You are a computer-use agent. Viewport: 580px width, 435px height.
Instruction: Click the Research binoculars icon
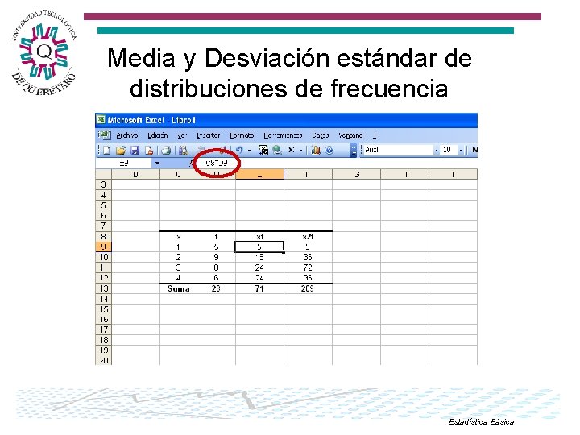click(x=184, y=150)
